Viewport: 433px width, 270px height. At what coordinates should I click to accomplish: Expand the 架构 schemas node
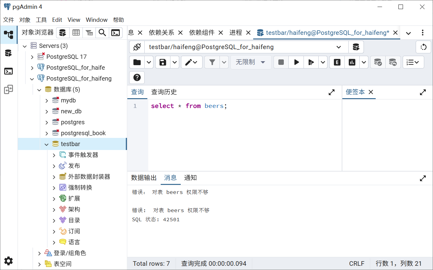click(54, 210)
